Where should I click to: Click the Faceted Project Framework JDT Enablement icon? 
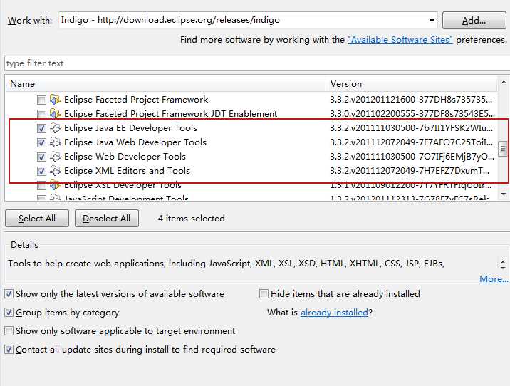coord(55,114)
